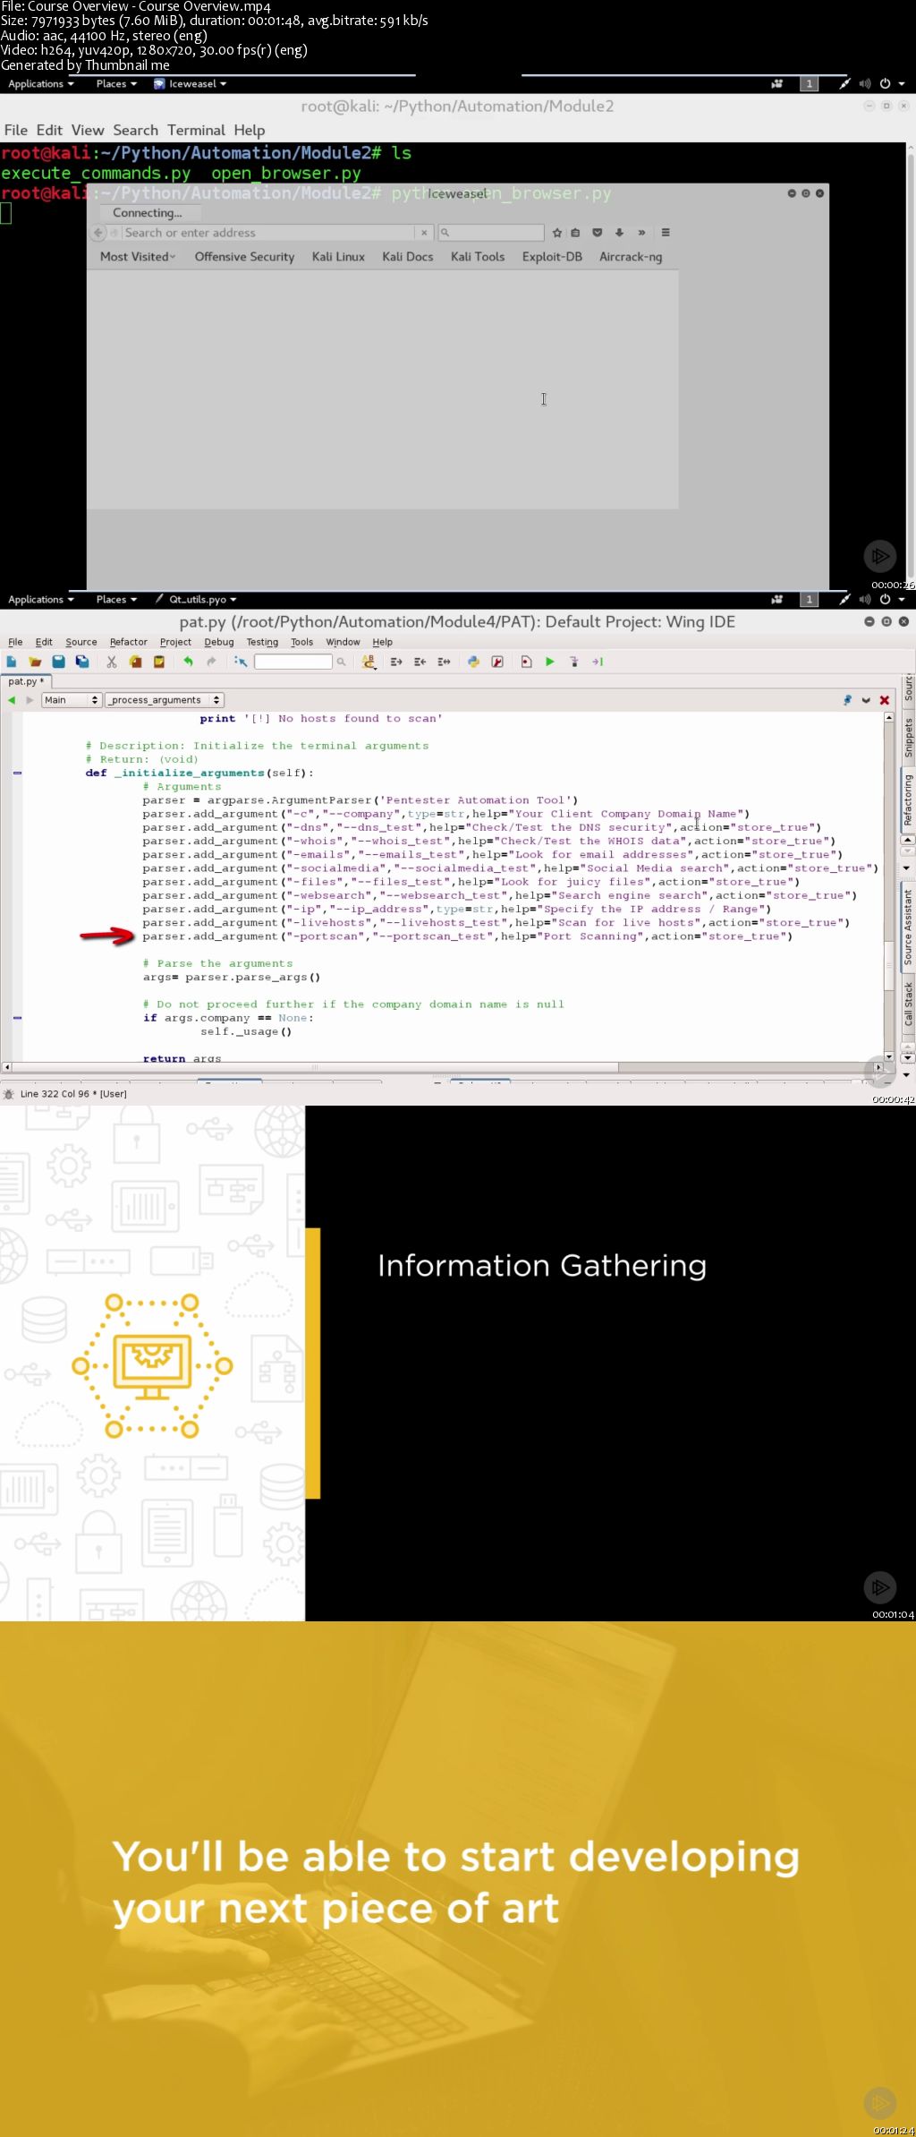The height and width of the screenshot is (2137, 916).
Task: Open the Applications menu above terminal window
Action: pos(41,84)
